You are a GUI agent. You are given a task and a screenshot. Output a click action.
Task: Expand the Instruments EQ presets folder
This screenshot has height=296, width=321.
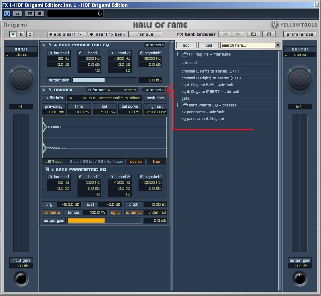click(x=178, y=105)
